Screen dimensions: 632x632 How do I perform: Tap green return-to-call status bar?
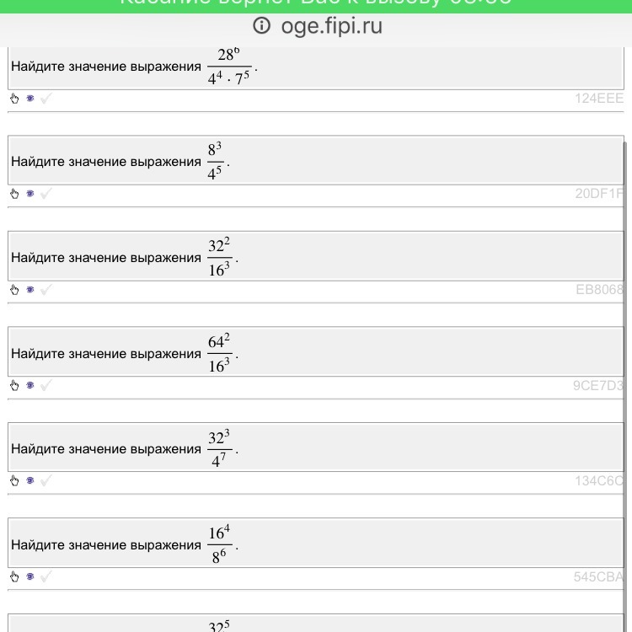tap(316, 4)
